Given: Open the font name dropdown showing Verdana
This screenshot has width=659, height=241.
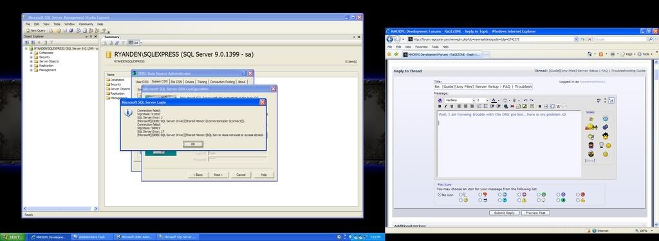Looking at the screenshot, I should pyautogui.click(x=474, y=100).
